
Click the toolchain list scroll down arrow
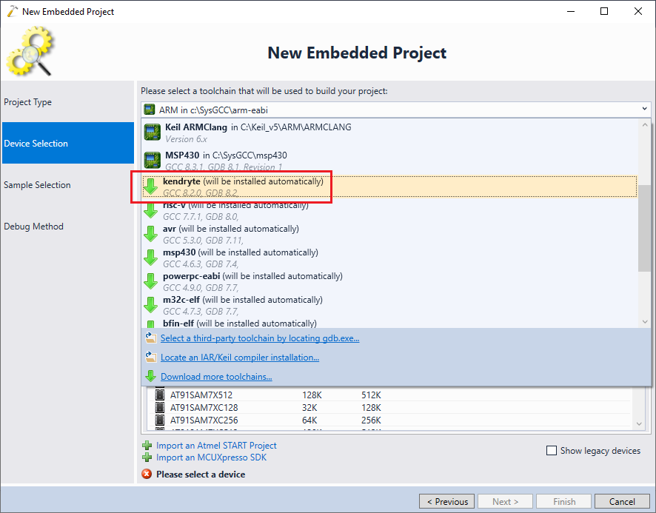[x=645, y=321]
